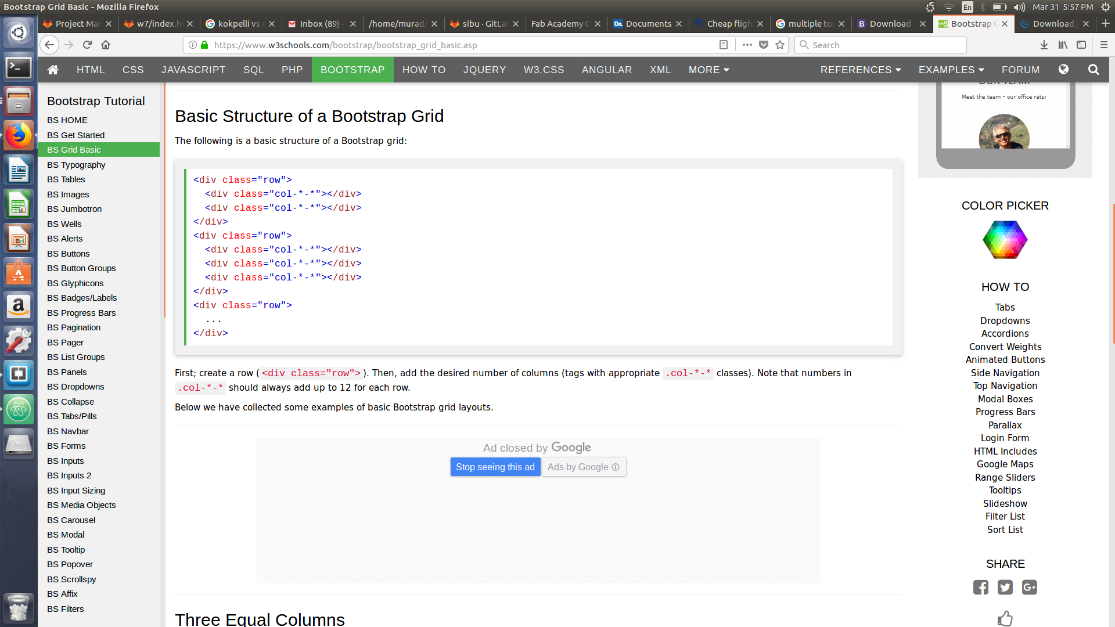Open a new browser tab with plus
This screenshot has width=1115, height=627.
pos(1106,23)
